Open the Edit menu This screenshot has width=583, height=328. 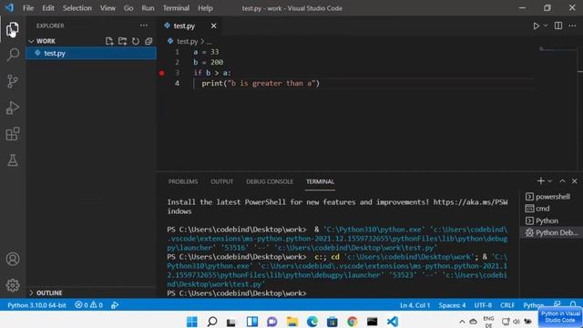click(x=48, y=8)
